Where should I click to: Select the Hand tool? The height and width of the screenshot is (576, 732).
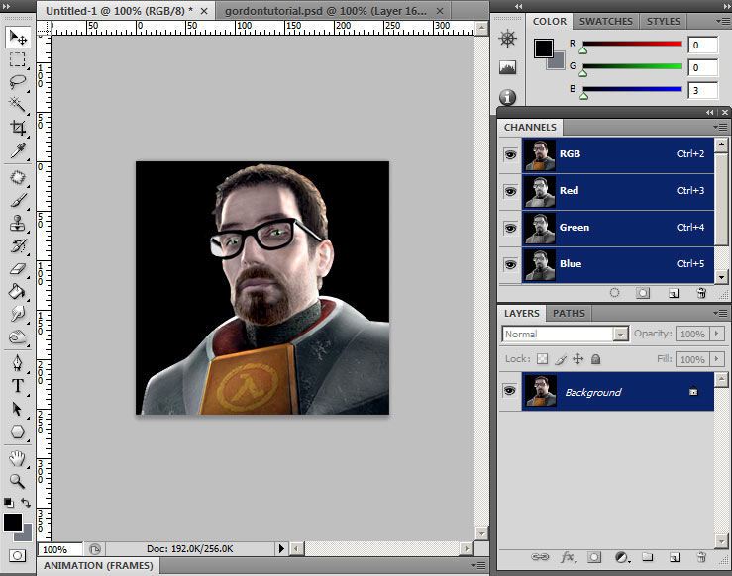(x=18, y=458)
